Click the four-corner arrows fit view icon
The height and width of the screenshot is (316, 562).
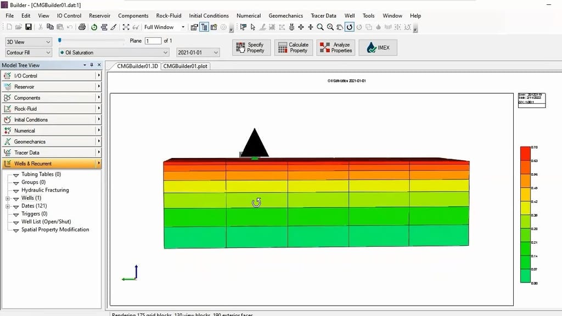[126, 27]
